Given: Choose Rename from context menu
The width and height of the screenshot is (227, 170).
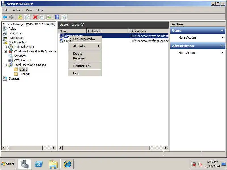Looking at the screenshot, I should pyautogui.click(x=85, y=58).
